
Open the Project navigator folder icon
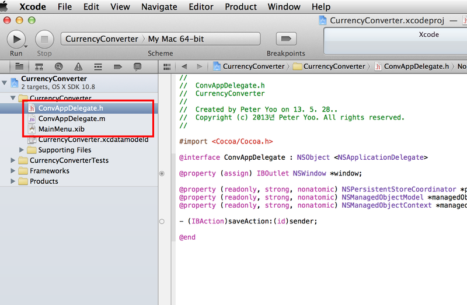(19, 66)
